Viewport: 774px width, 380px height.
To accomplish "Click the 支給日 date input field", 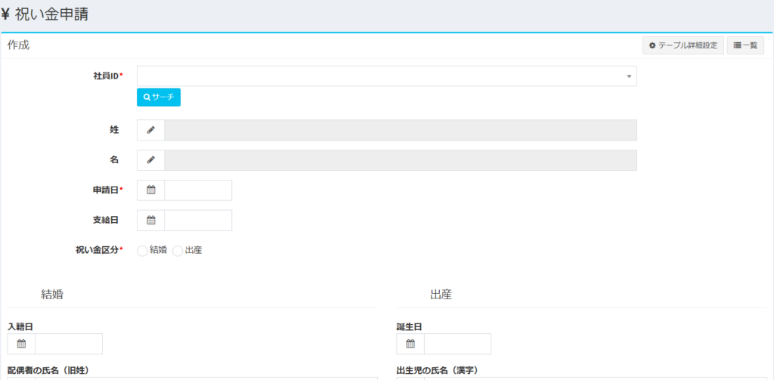I will click(198, 220).
